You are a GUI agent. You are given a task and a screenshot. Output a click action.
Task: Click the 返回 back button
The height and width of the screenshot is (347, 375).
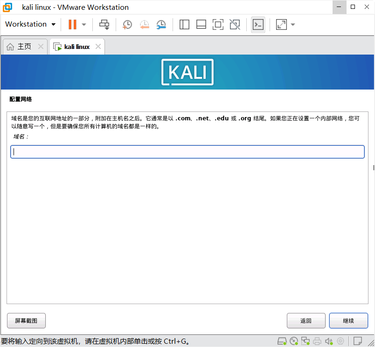click(306, 321)
